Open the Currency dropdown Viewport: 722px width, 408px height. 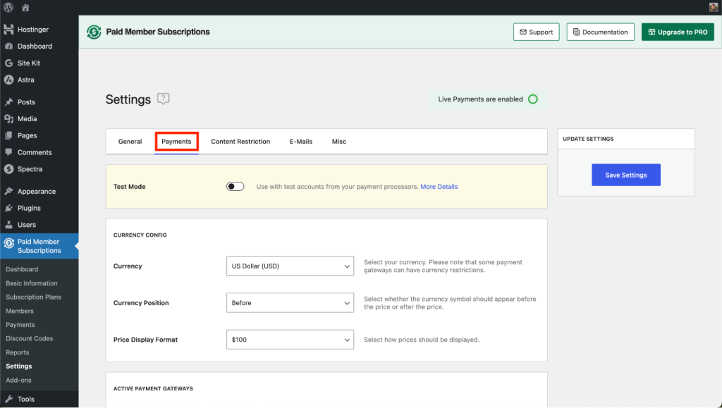point(290,266)
